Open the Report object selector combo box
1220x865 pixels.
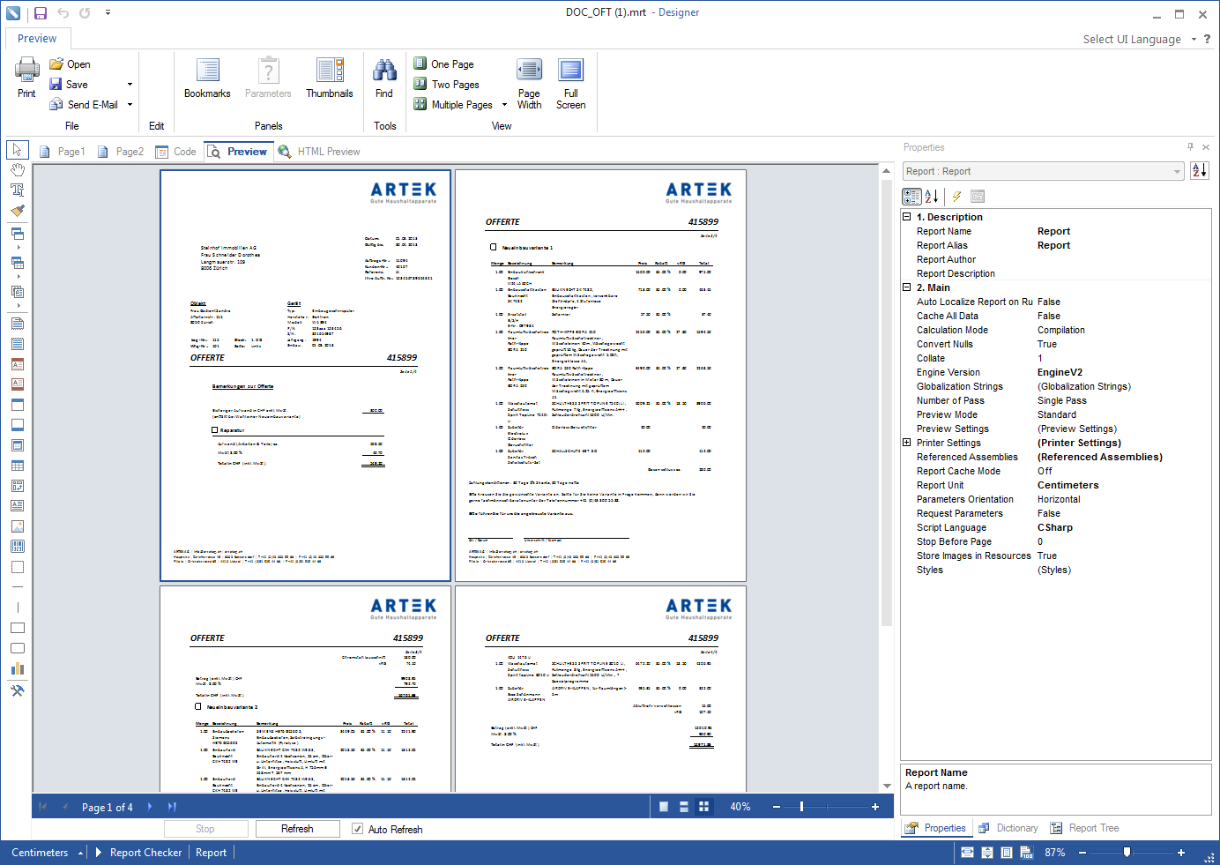click(1043, 171)
